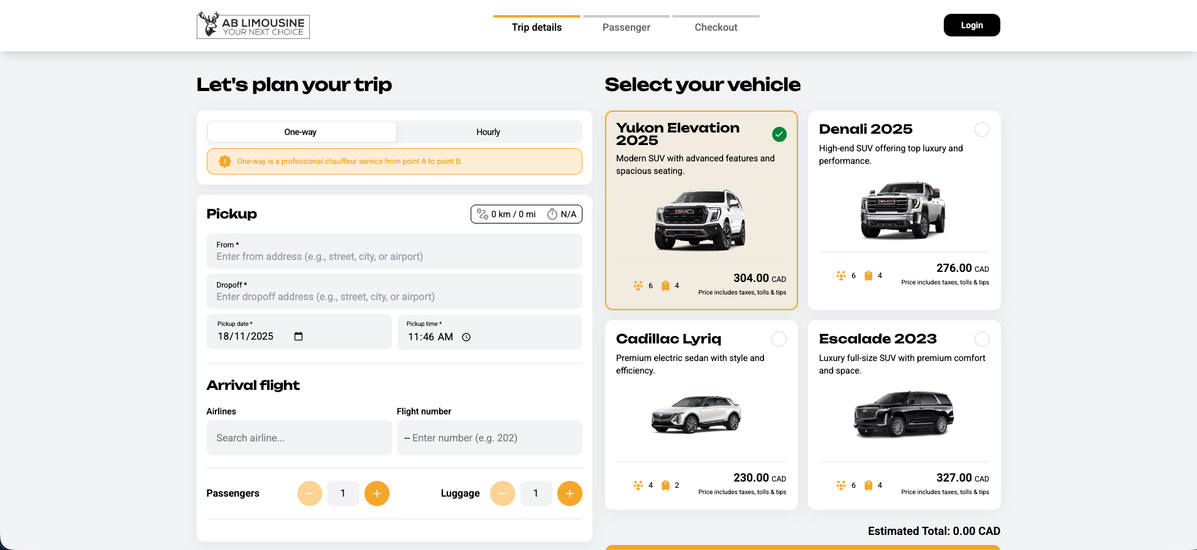
Task: Click the Pickup date field
Action: [x=299, y=332]
